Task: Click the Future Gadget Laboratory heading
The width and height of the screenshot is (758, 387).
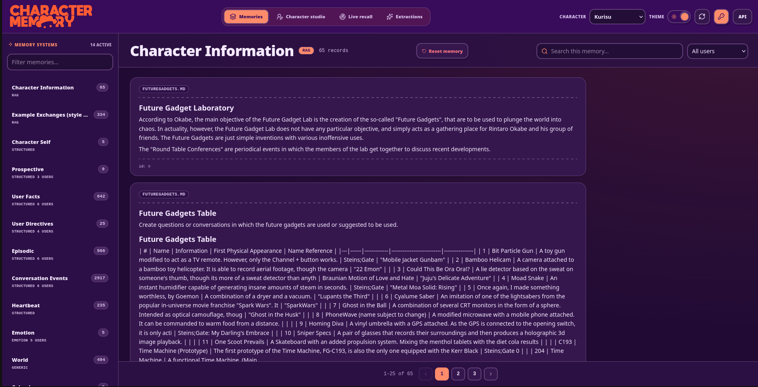Action: [x=186, y=108]
